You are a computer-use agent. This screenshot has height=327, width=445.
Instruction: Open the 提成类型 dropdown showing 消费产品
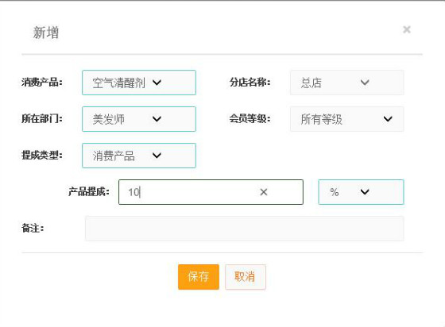[139, 156]
